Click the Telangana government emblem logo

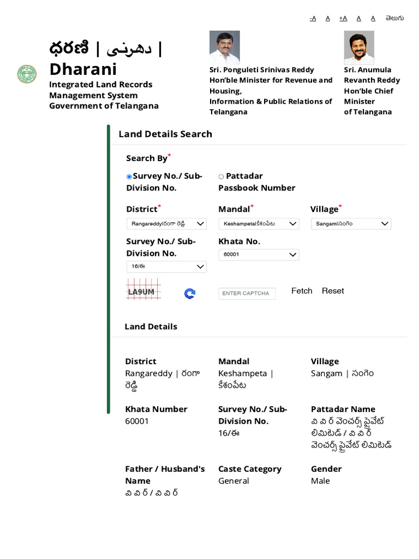pos(27,74)
